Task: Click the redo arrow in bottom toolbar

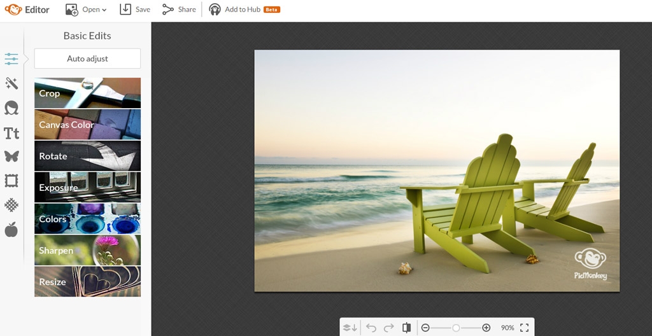Action: click(x=389, y=328)
